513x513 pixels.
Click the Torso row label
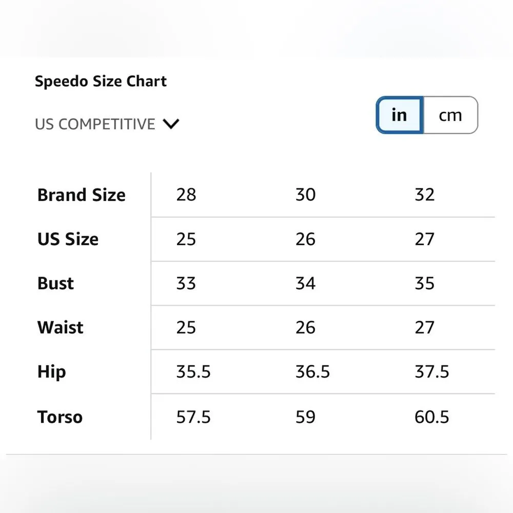[x=60, y=417]
